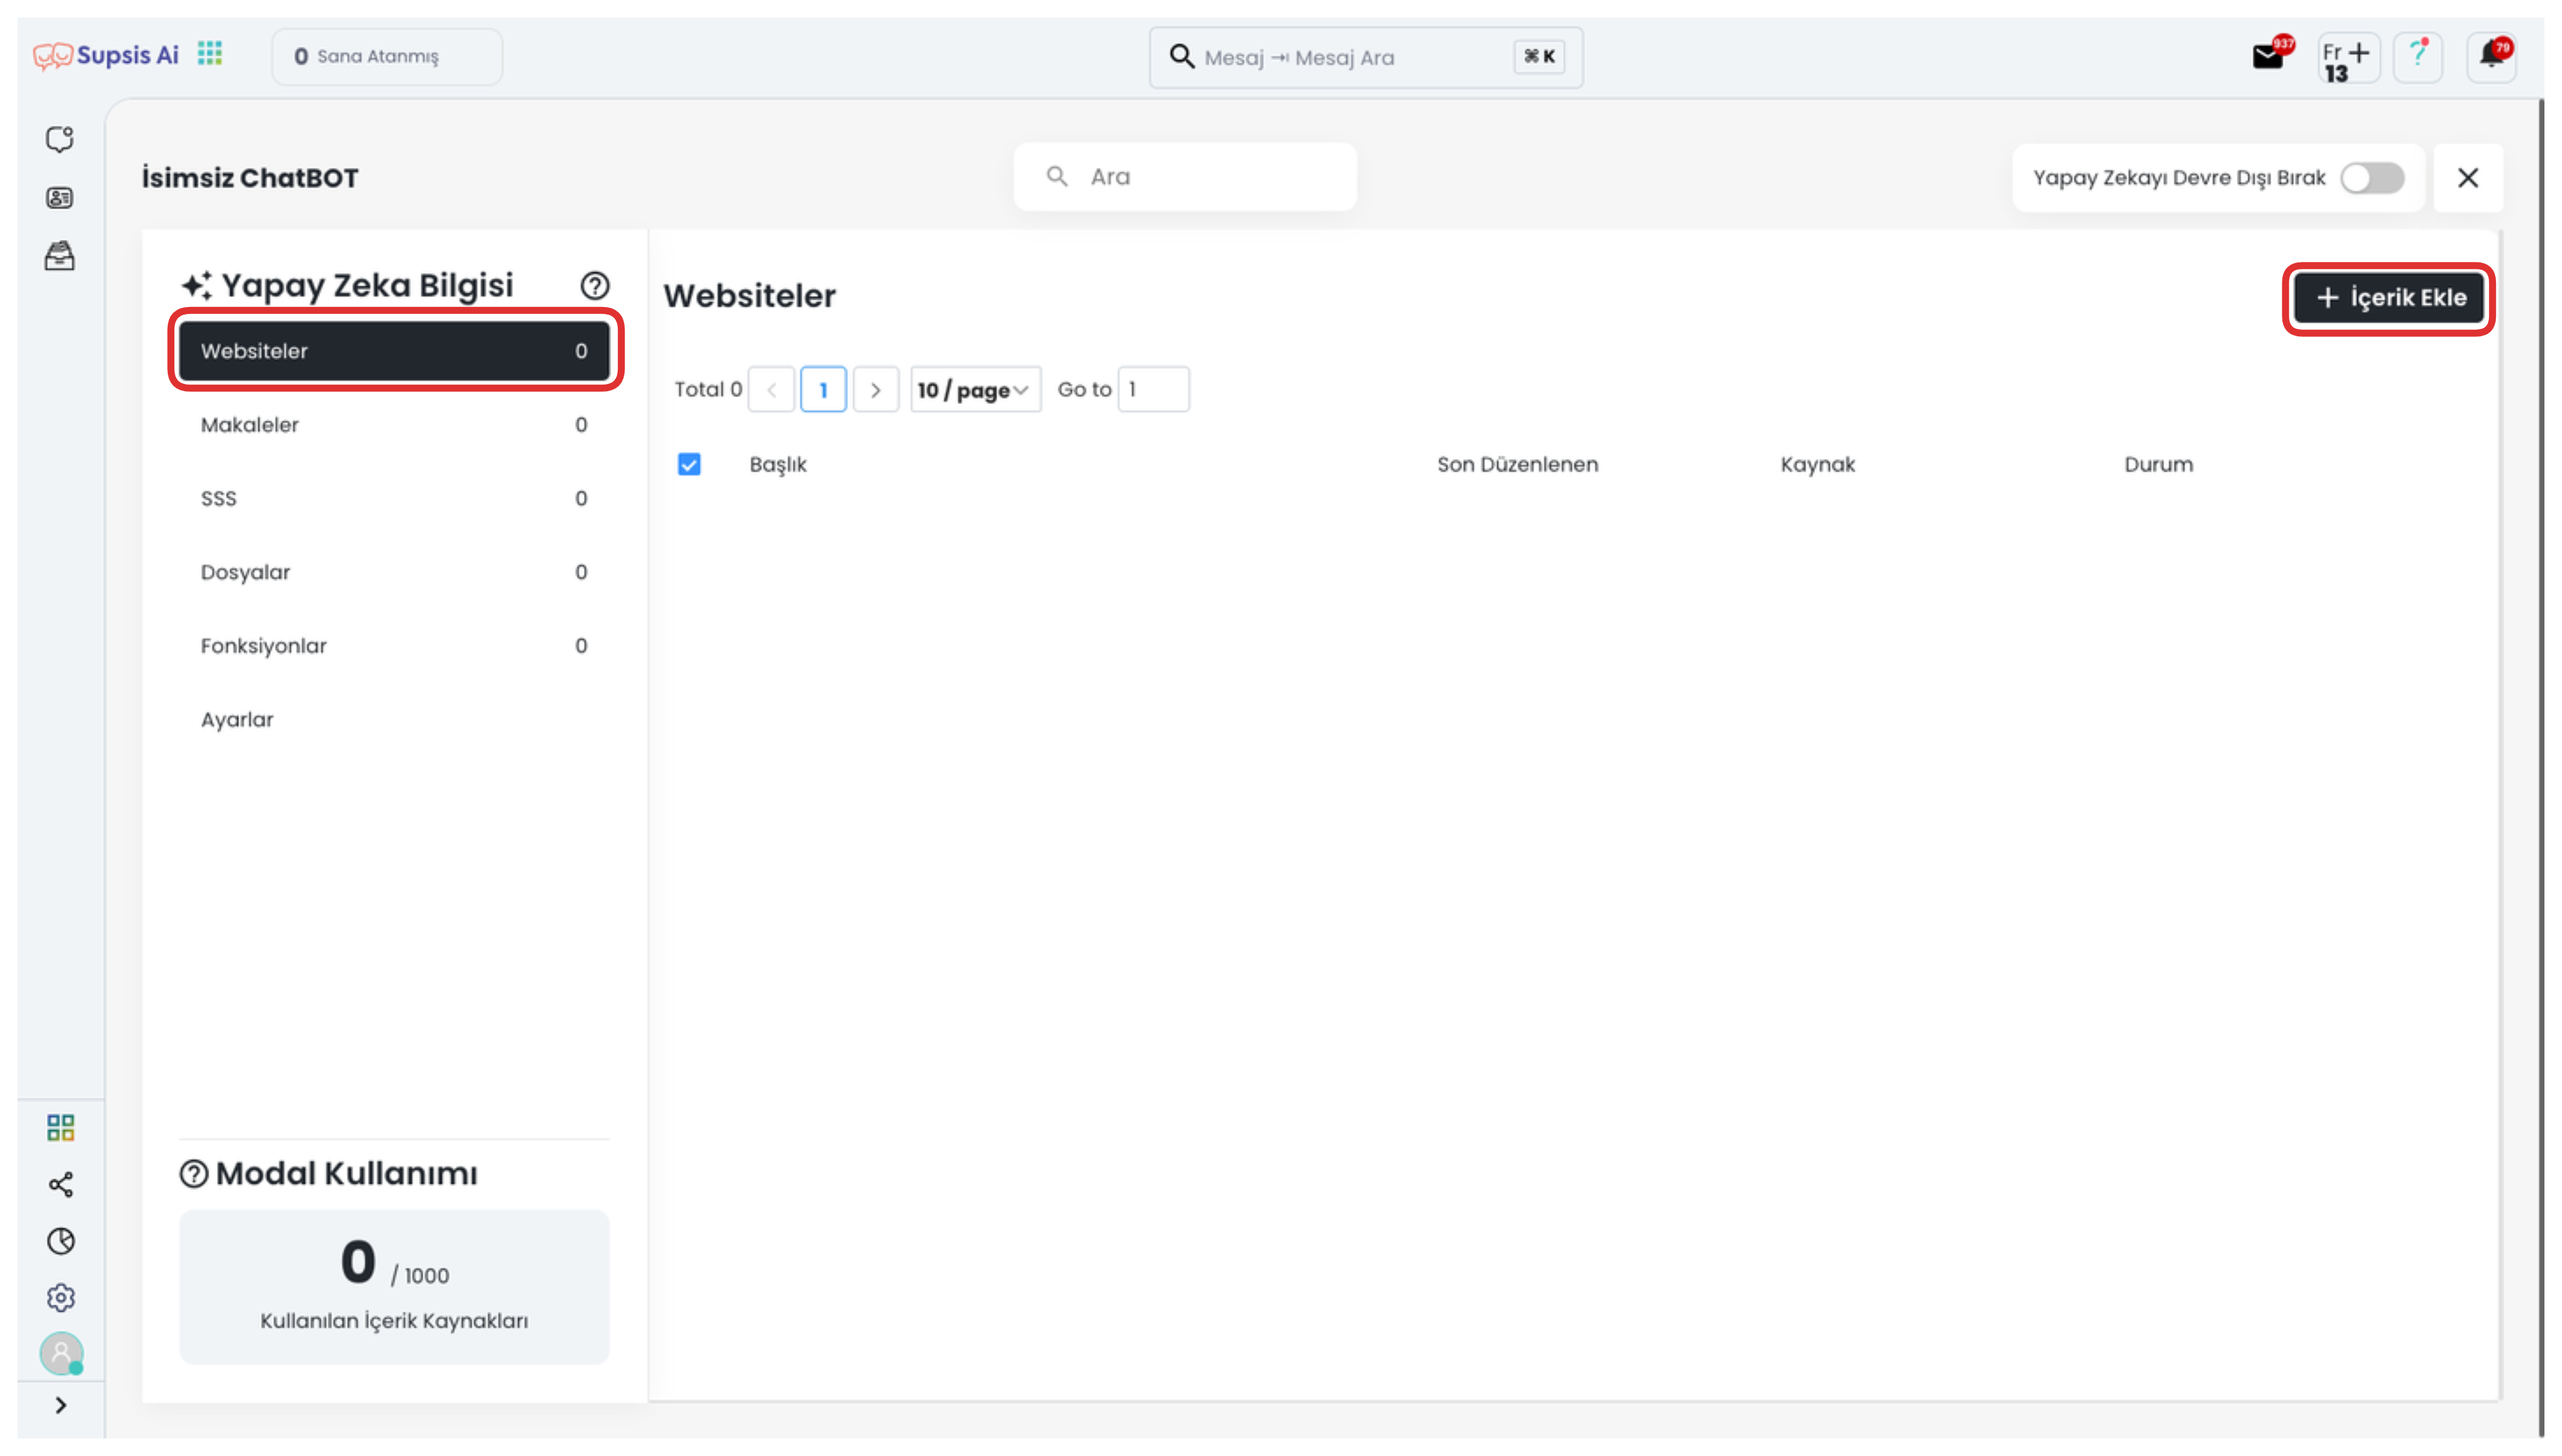
Task: Open the dashboard widgets sidebar icon
Action: click(61, 1128)
